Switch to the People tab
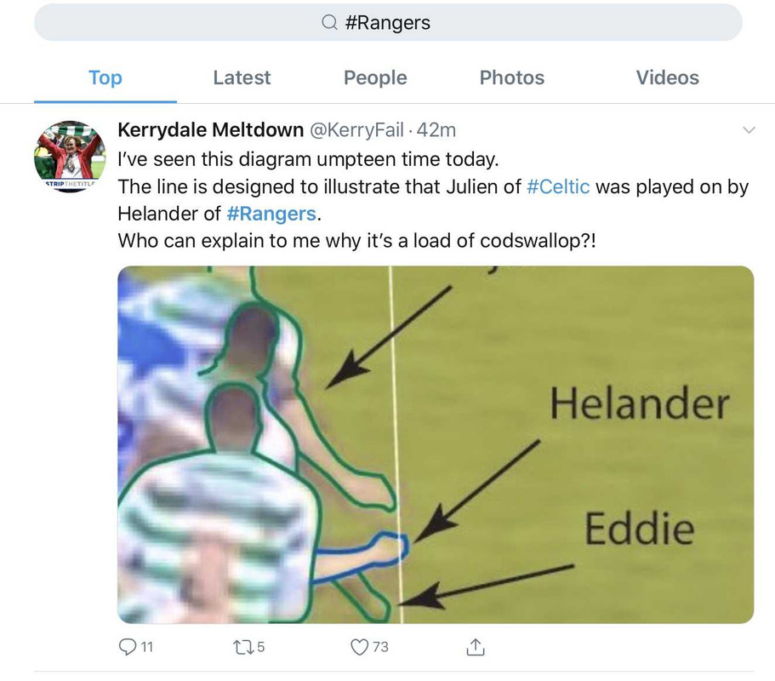The image size is (775, 681). coord(376,77)
